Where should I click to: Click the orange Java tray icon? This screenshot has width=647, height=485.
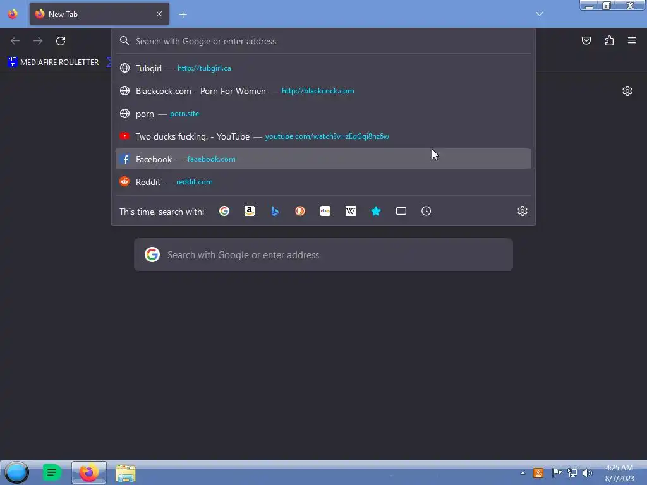pyautogui.click(x=538, y=473)
